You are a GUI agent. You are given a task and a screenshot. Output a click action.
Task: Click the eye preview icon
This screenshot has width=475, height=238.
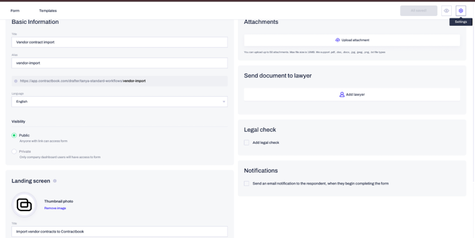[x=446, y=11]
